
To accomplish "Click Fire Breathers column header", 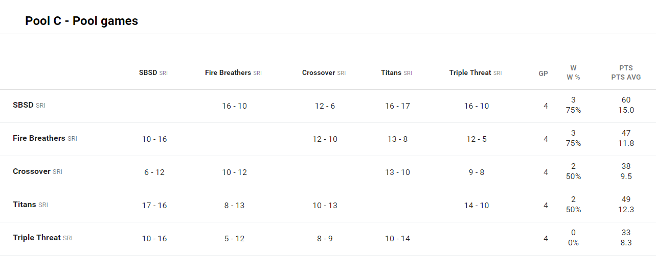I will [228, 73].
